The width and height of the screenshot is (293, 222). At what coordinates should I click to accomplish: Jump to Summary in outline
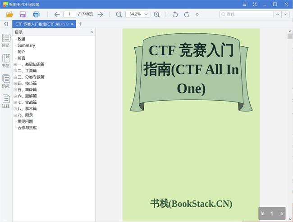click(26, 45)
